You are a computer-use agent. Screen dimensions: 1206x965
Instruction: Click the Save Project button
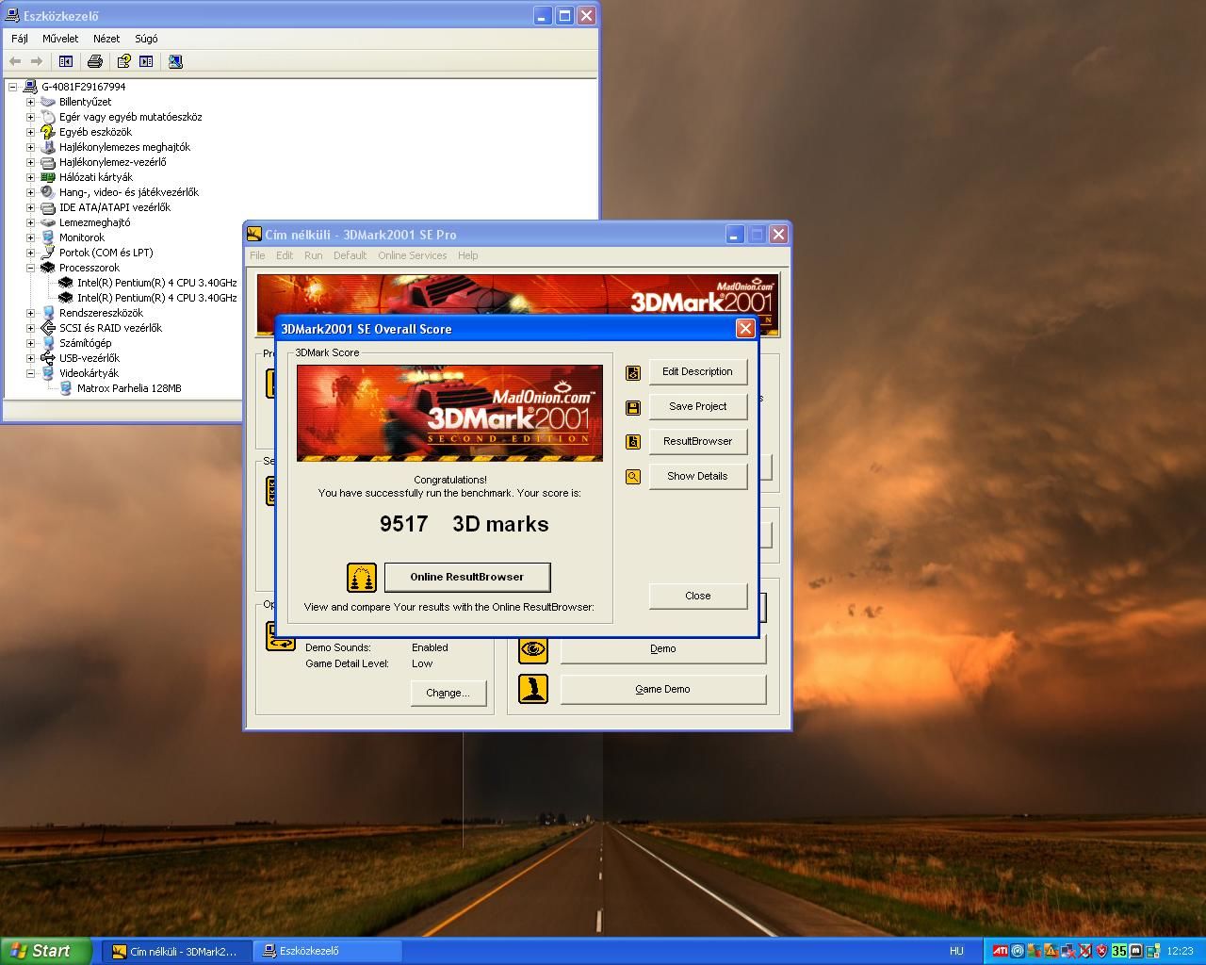pyautogui.click(x=698, y=406)
